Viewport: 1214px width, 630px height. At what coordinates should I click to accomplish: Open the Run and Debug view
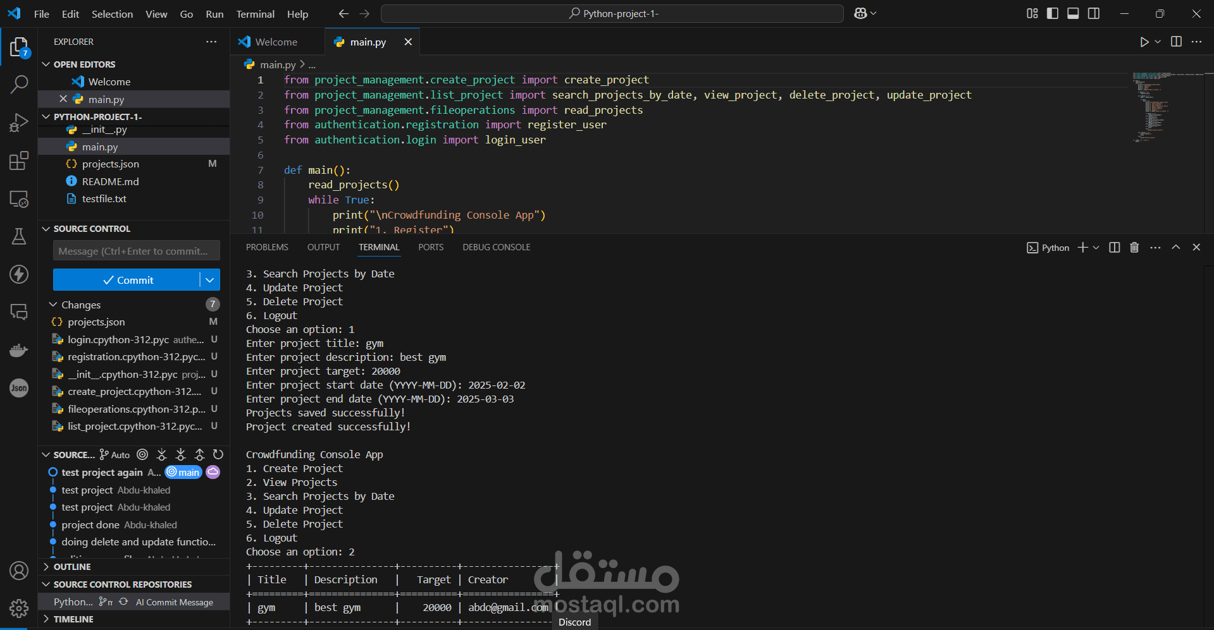point(19,123)
